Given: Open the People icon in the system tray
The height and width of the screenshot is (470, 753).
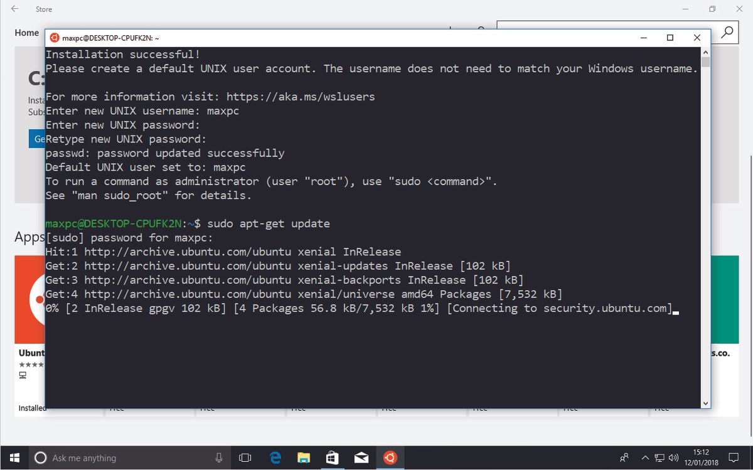Looking at the screenshot, I should click(x=624, y=457).
